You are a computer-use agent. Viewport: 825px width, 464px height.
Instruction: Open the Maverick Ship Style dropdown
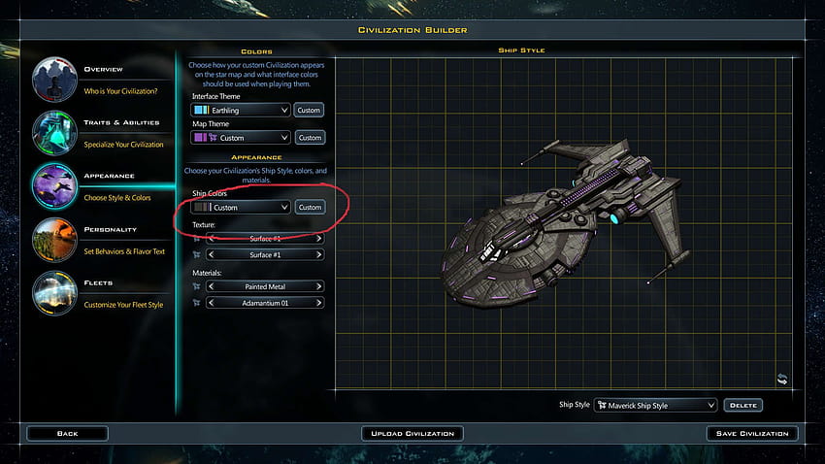tap(655, 405)
